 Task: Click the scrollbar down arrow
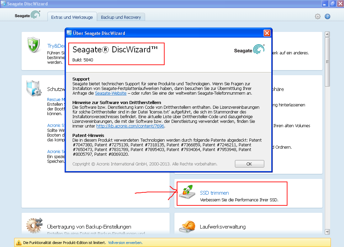click(327, 232)
